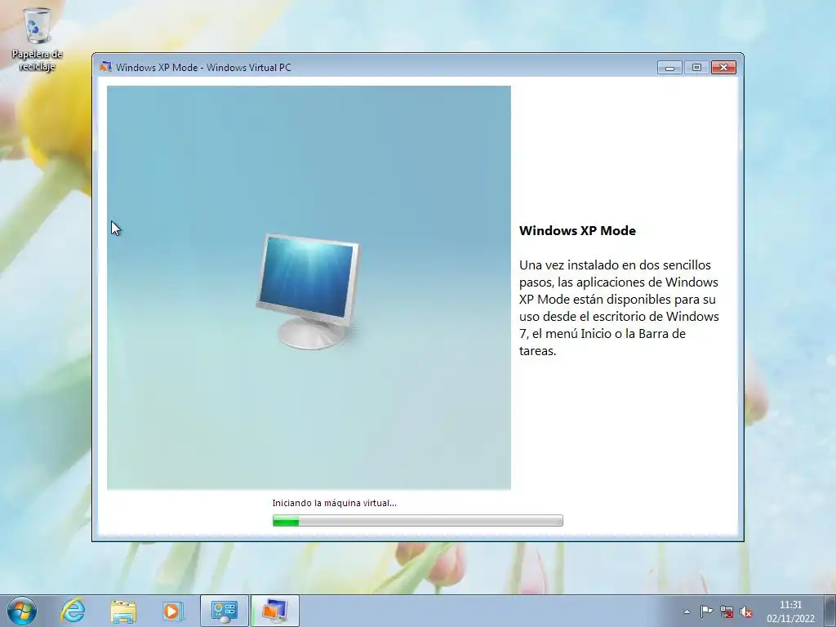Open Windows Explorer folder icon in taskbar
This screenshot has width=836, height=627.
123,611
